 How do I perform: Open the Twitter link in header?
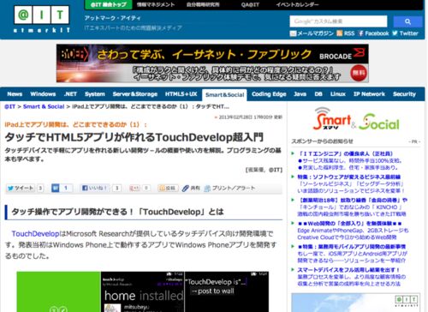[405, 33]
